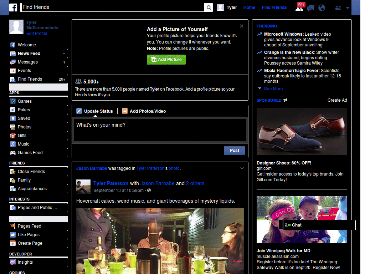
Task: Click Tyler's profile picture in top bar
Action: pyautogui.click(x=220, y=7)
